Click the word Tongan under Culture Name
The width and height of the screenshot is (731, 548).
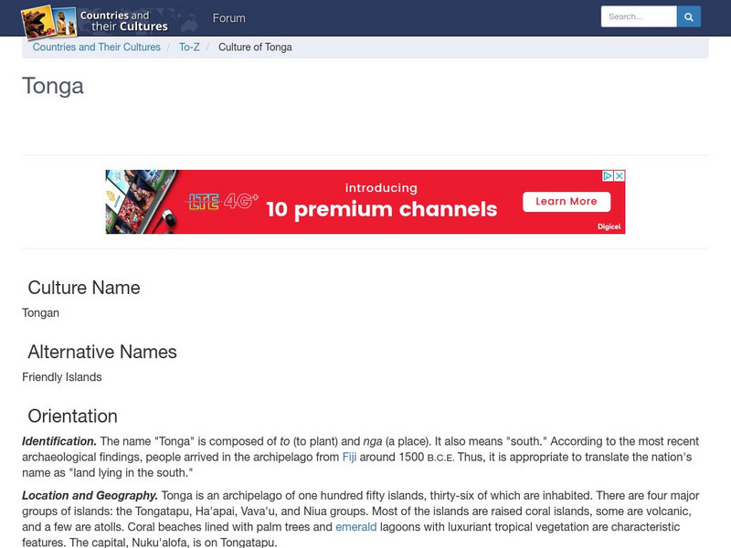coord(40,312)
